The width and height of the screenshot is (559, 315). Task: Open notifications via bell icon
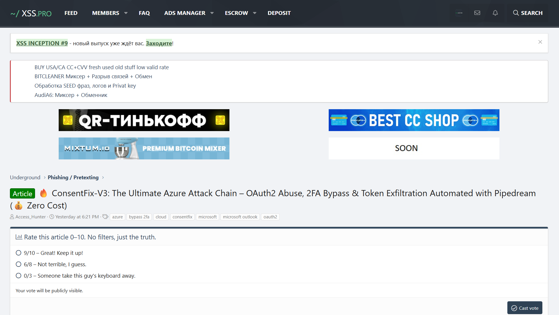click(x=495, y=13)
